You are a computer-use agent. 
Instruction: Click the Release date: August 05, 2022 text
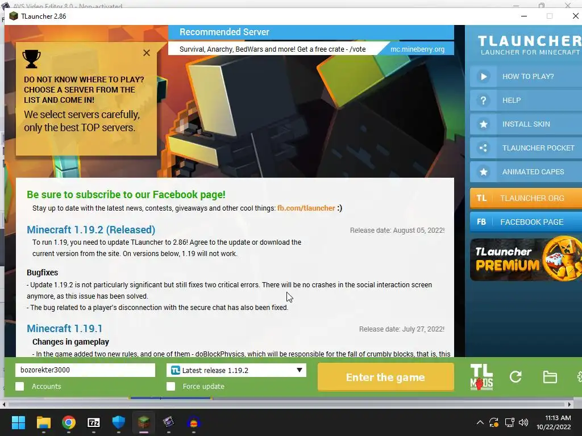click(397, 230)
